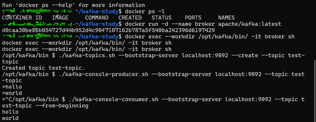The width and height of the screenshot is (316, 122).
Task: Click the "Run 'docker ps --help'" message line
Action: click(74, 5)
